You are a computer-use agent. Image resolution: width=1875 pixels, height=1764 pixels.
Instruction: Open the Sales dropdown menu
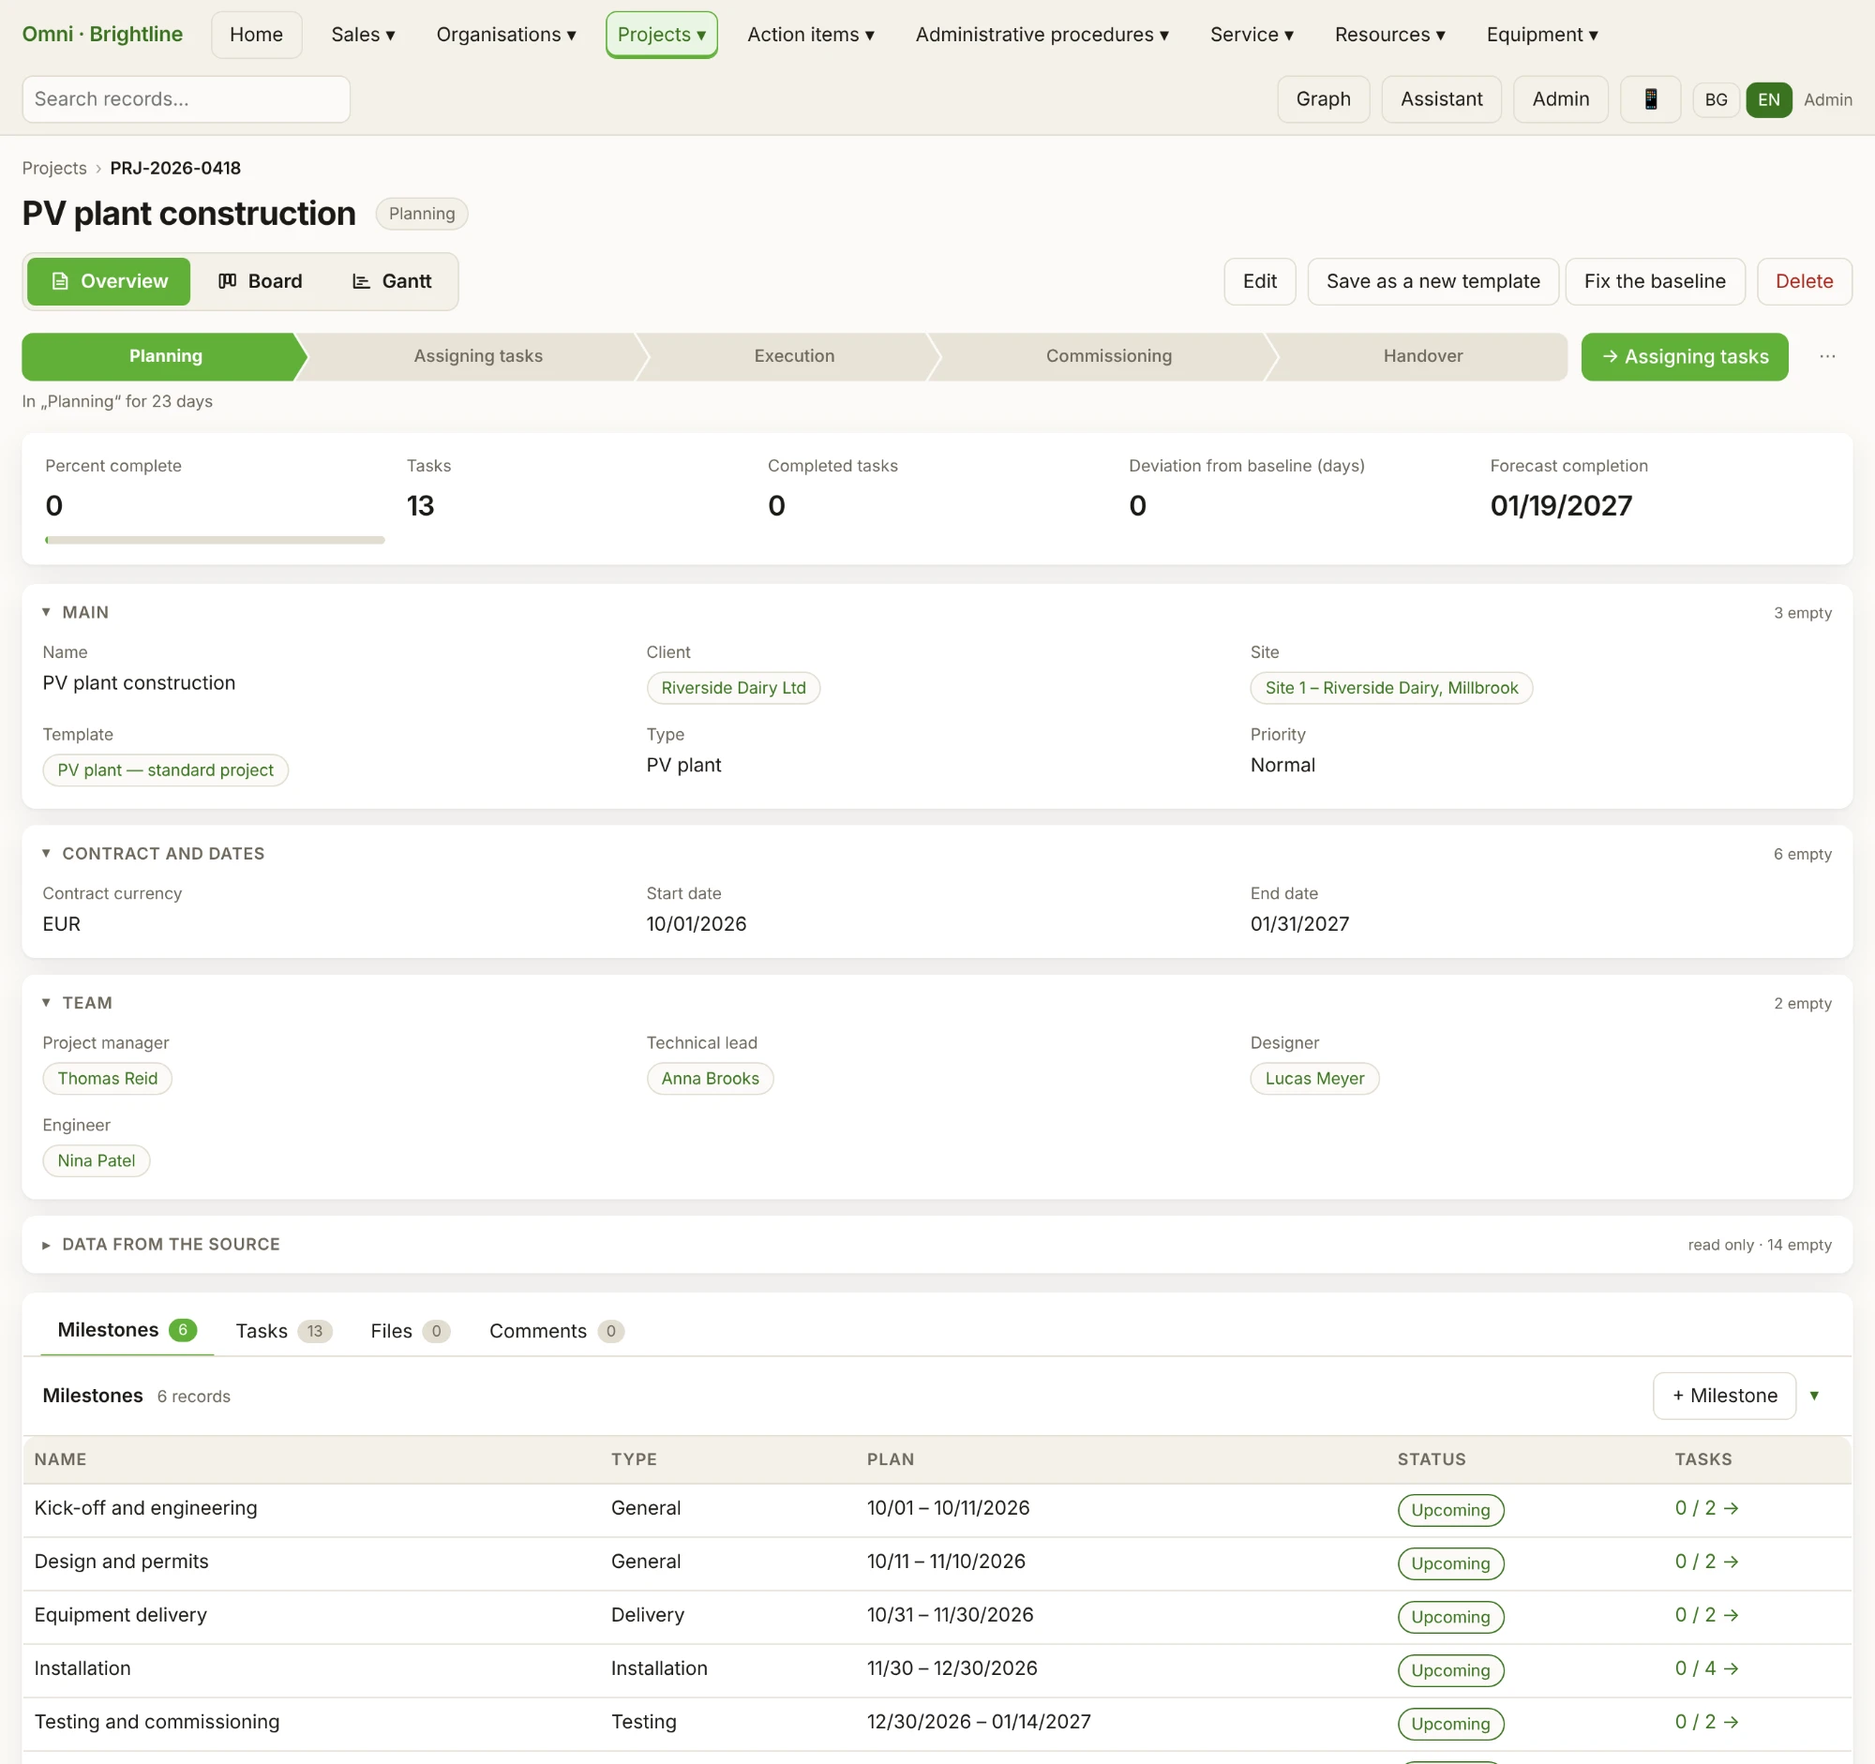[363, 35]
